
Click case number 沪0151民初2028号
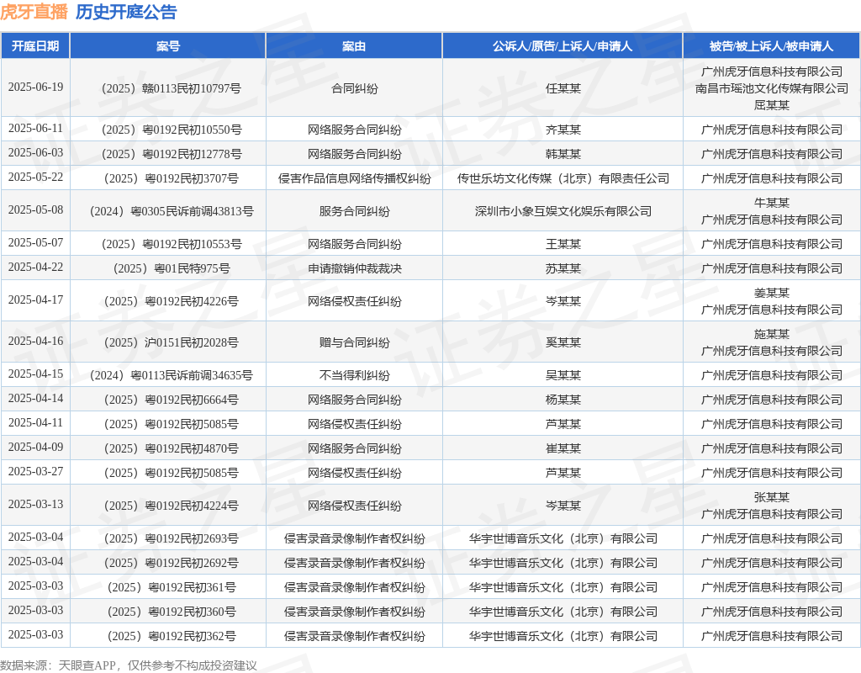pos(172,342)
